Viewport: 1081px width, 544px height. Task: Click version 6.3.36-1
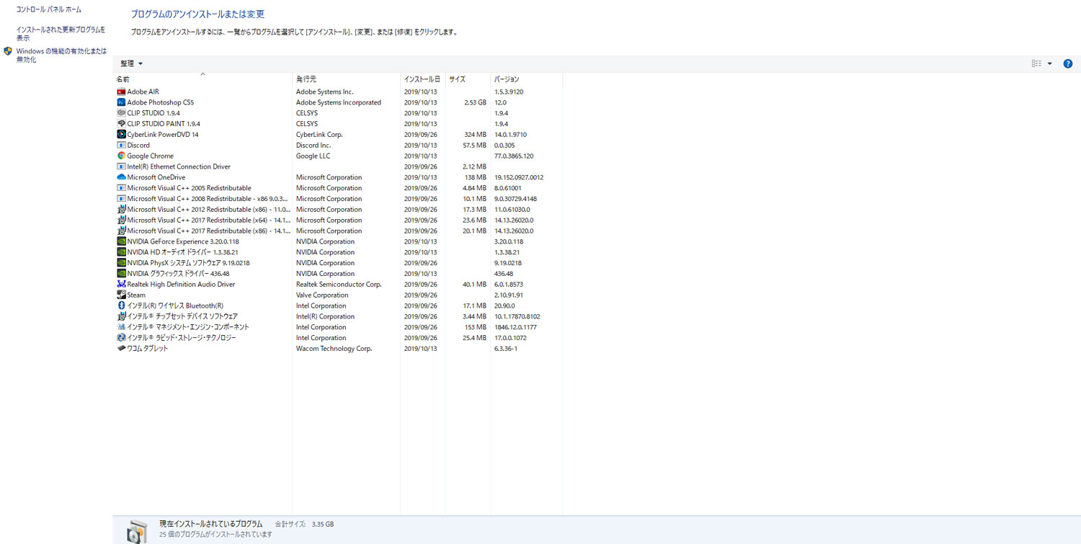tap(506, 348)
